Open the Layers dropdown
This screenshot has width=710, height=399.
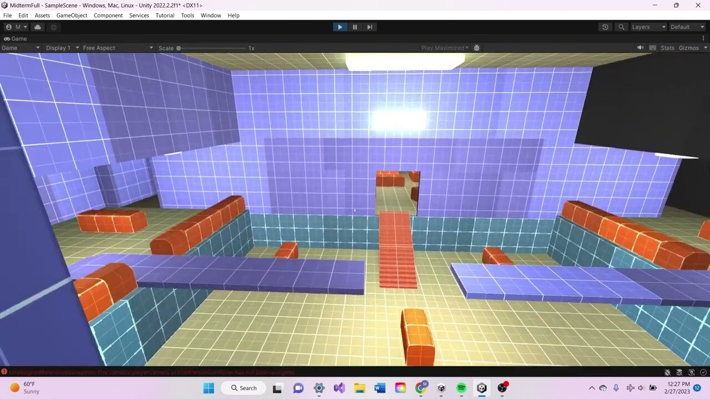coord(648,27)
